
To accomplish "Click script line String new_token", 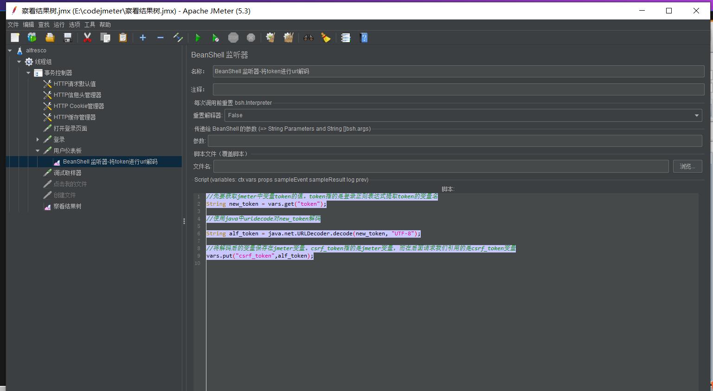I will point(266,204).
